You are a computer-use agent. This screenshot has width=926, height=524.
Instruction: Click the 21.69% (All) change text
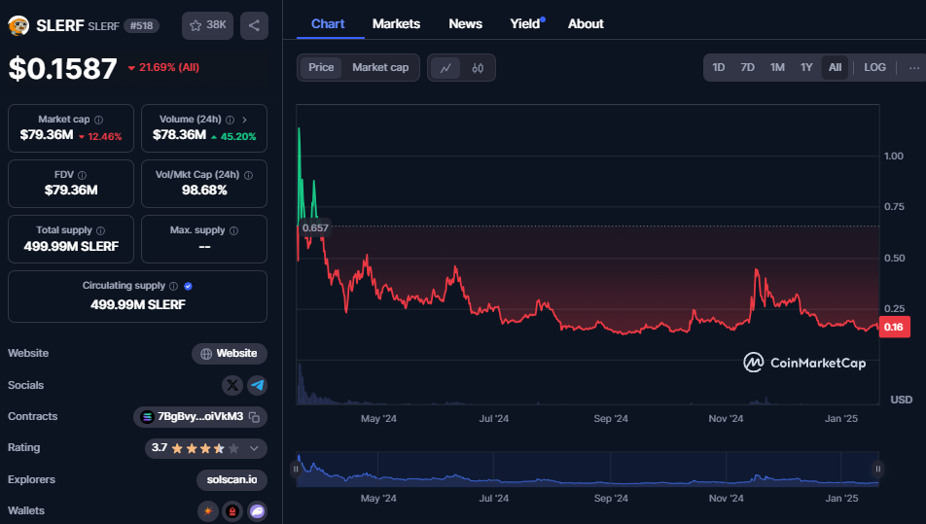tap(163, 68)
